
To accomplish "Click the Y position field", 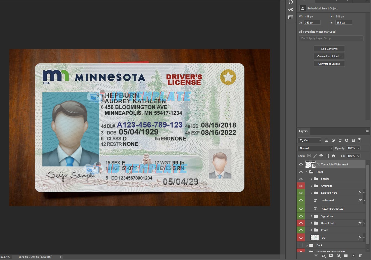I will [344, 22].
